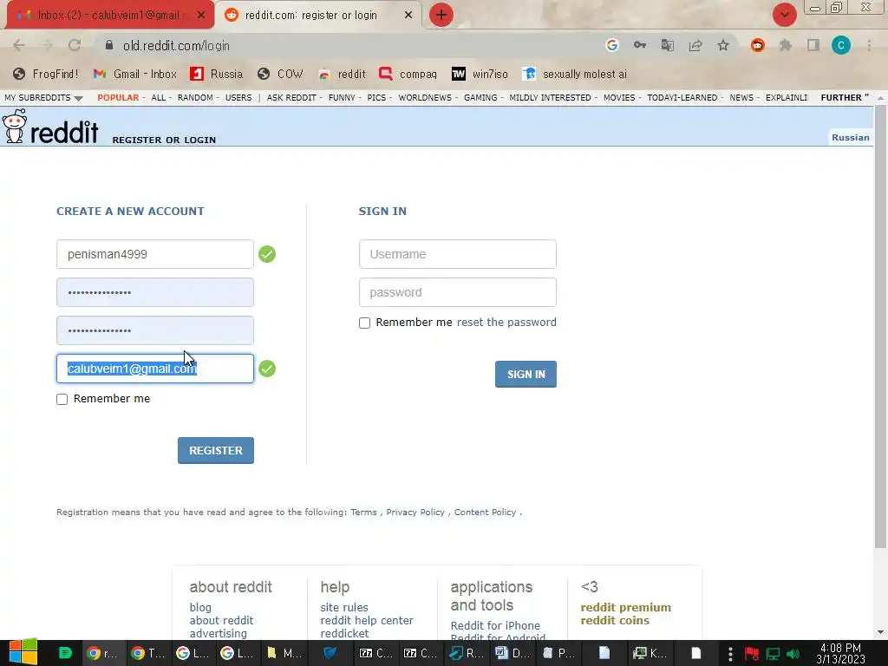Click the REGISTER button
888x666 pixels.
[216, 450]
